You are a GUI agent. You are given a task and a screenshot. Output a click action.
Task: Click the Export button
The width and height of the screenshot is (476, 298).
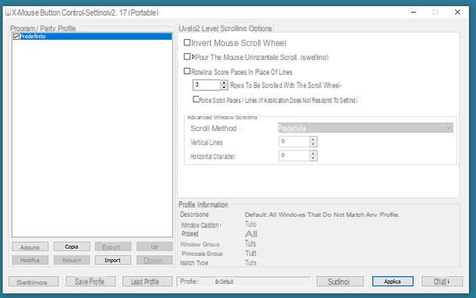pyautogui.click(x=113, y=247)
